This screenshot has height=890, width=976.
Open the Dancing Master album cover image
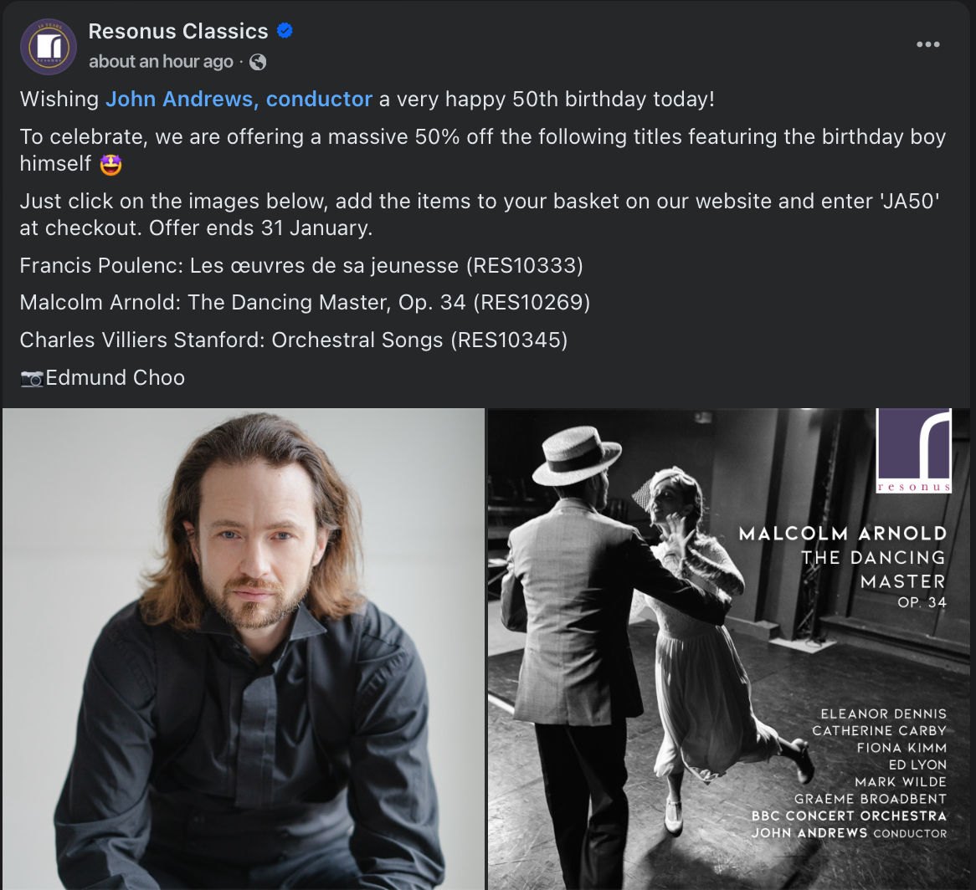pyautogui.click(x=728, y=649)
